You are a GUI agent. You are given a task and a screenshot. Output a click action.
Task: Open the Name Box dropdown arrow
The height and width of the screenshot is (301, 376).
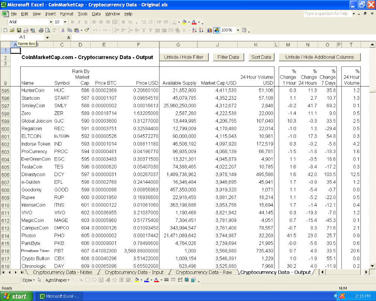[x=47, y=38]
